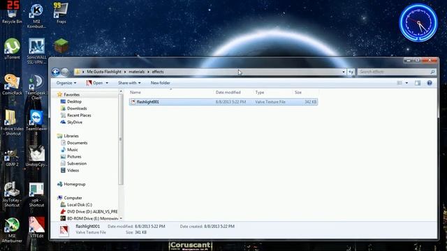The image size is (447, 251).
Task: Open the F-drive Video shortcut folder
Action: pyautogui.click(x=12, y=123)
